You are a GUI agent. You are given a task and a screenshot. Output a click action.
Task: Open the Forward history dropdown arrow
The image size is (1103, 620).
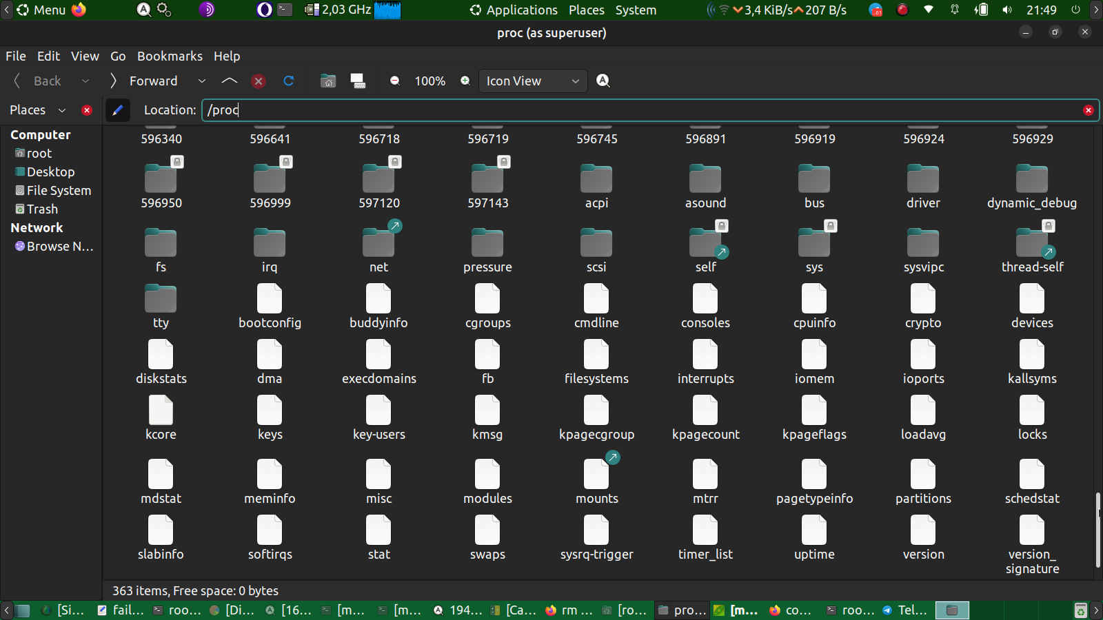[202, 81]
